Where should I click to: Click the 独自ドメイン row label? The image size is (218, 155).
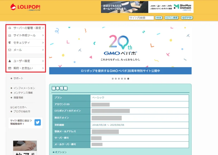pos(62,118)
